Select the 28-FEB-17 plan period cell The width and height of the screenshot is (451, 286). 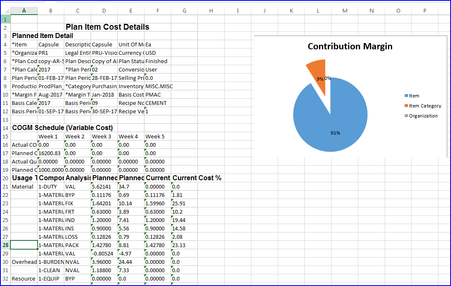[104, 78]
